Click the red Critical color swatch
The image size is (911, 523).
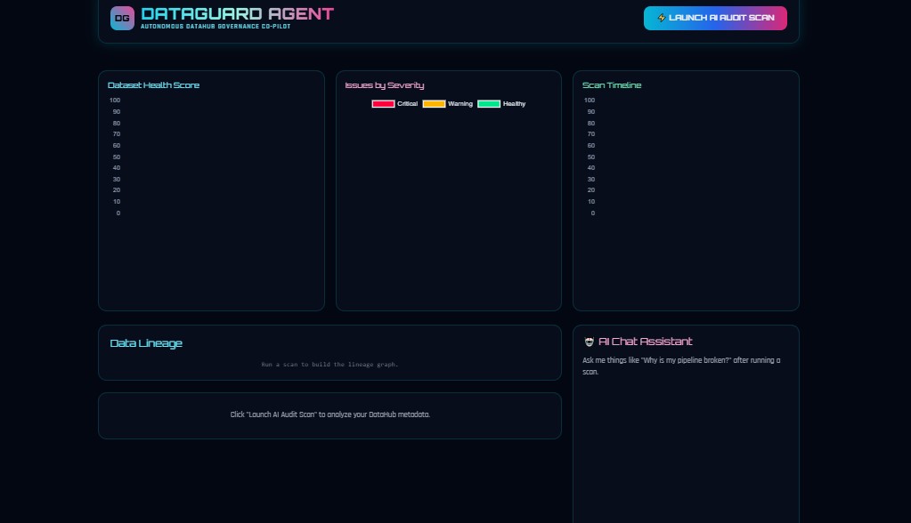coord(383,104)
